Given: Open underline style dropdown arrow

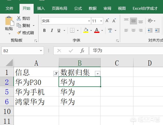Looking at the screenshot, I should pos(64,30).
